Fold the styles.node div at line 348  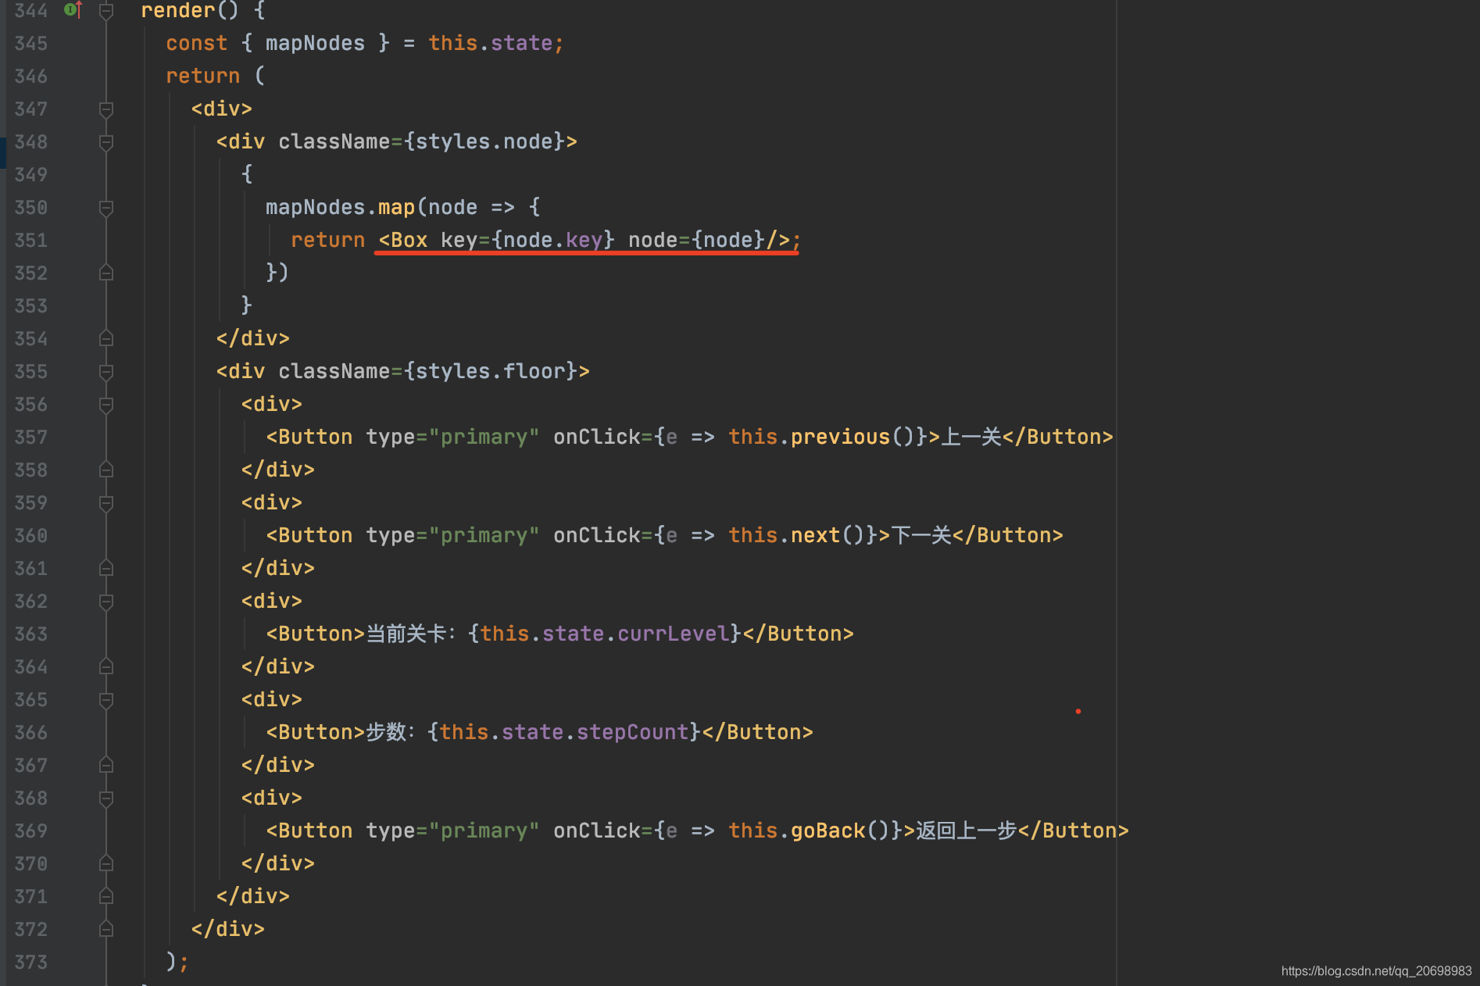point(106,142)
